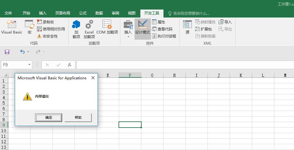Viewport: 294px width, 150px height.
Task: Toggle 设计模式 design mode
Action: (143, 29)
